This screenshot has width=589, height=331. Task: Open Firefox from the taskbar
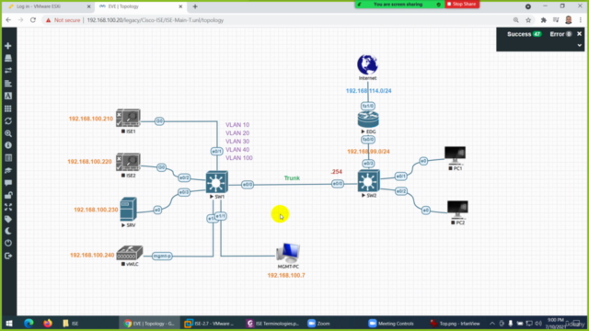point(48,323)
